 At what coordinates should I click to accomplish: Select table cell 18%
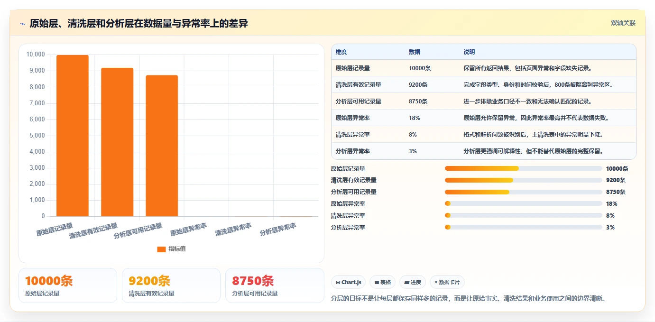(414, 118)
